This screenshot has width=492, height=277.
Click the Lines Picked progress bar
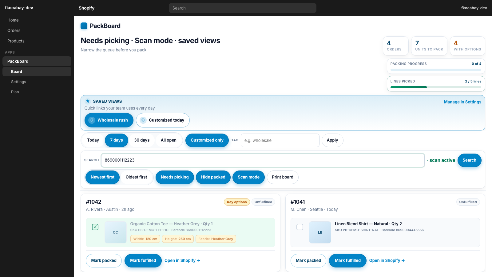(x=436, y=87)
